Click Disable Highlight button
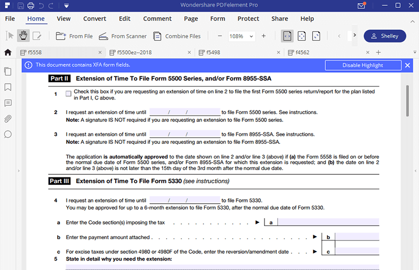This screenshot has width=419, height=270. [x=363, y=65]
